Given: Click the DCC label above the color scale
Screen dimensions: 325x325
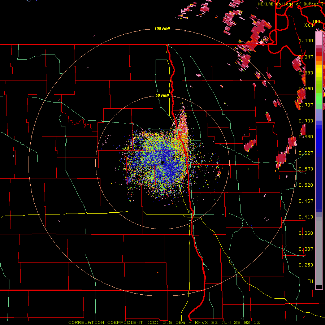Looking at the screenshot, I should [x=317, y=22].
